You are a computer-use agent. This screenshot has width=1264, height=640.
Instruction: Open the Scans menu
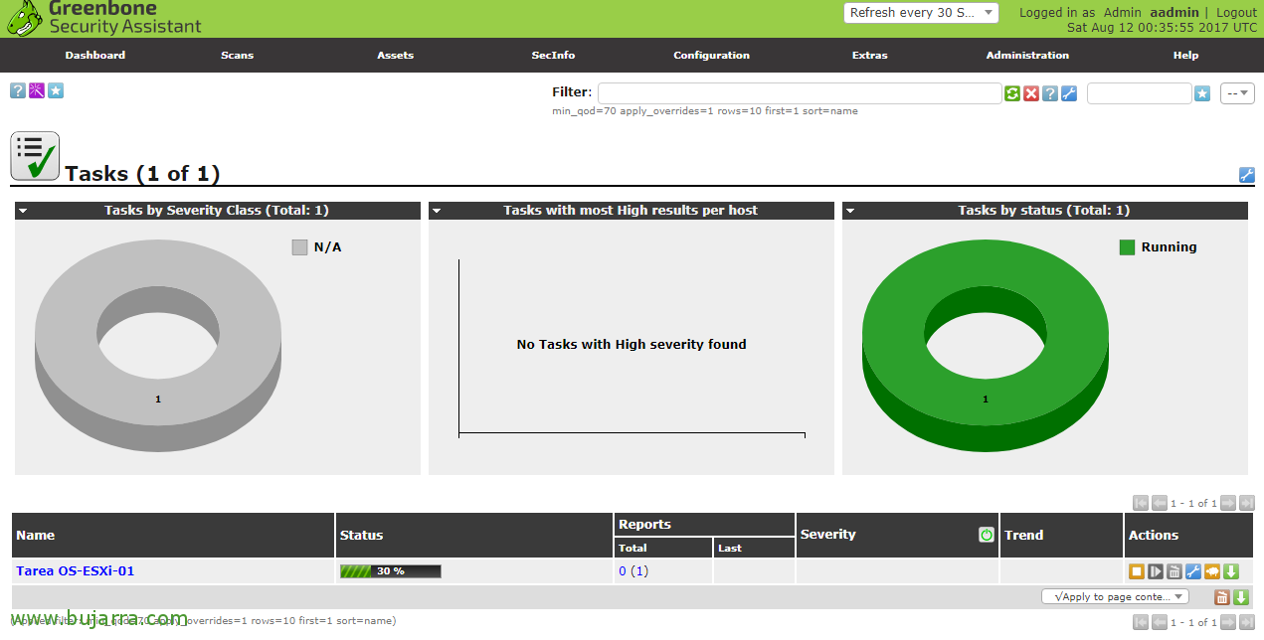pyautogui.click(x=237, y=55)
